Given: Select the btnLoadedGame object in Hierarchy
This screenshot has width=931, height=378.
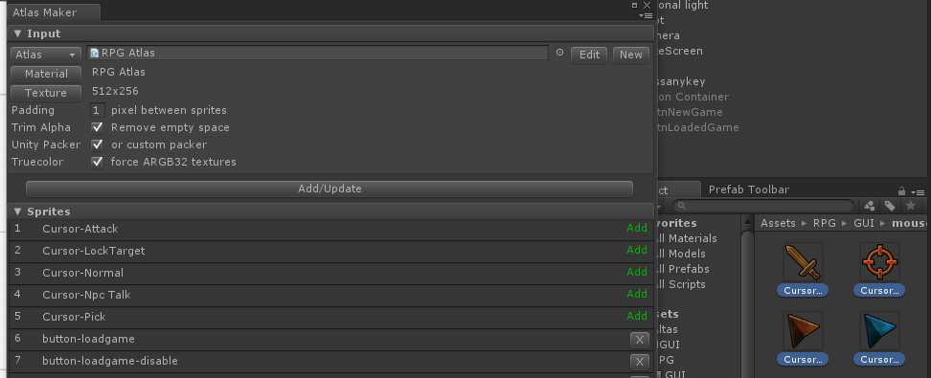Looking at the screenshot, I should pos(697,127).
